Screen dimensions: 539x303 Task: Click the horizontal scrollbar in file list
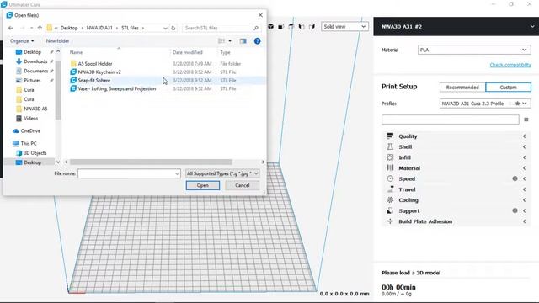click(151, 162)
